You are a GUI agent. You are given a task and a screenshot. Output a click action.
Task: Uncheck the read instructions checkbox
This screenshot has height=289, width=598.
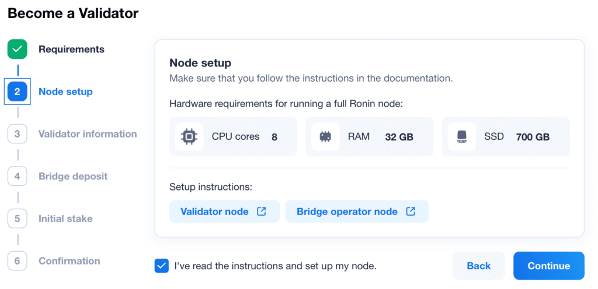(161, 266)
